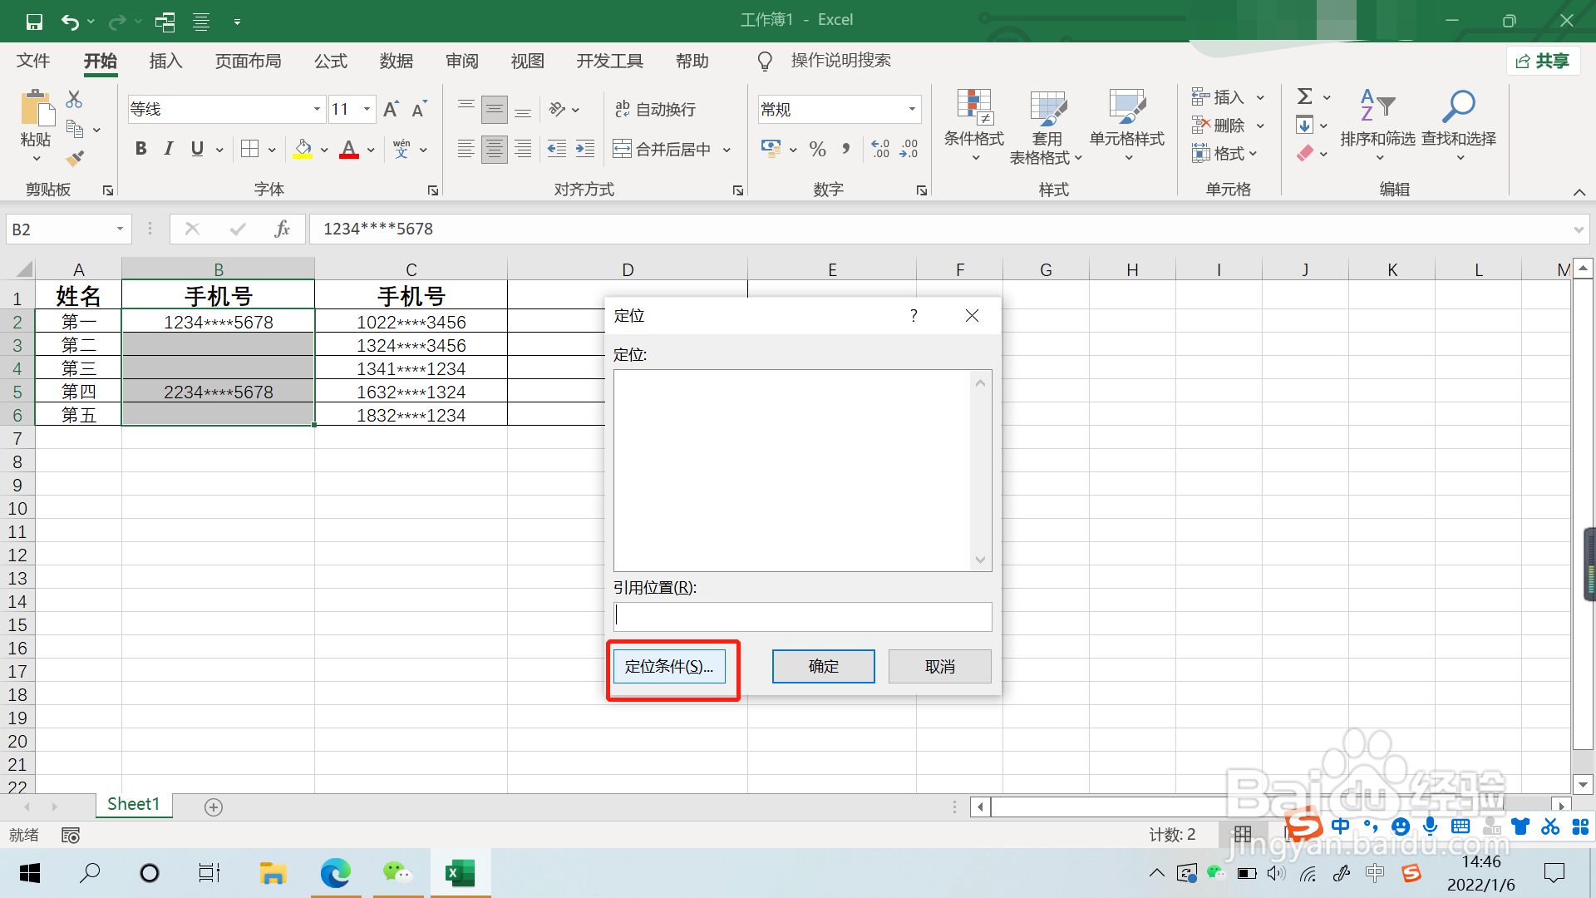
Task: Click the Format Painter brush icon
Action: click(76, 157)
